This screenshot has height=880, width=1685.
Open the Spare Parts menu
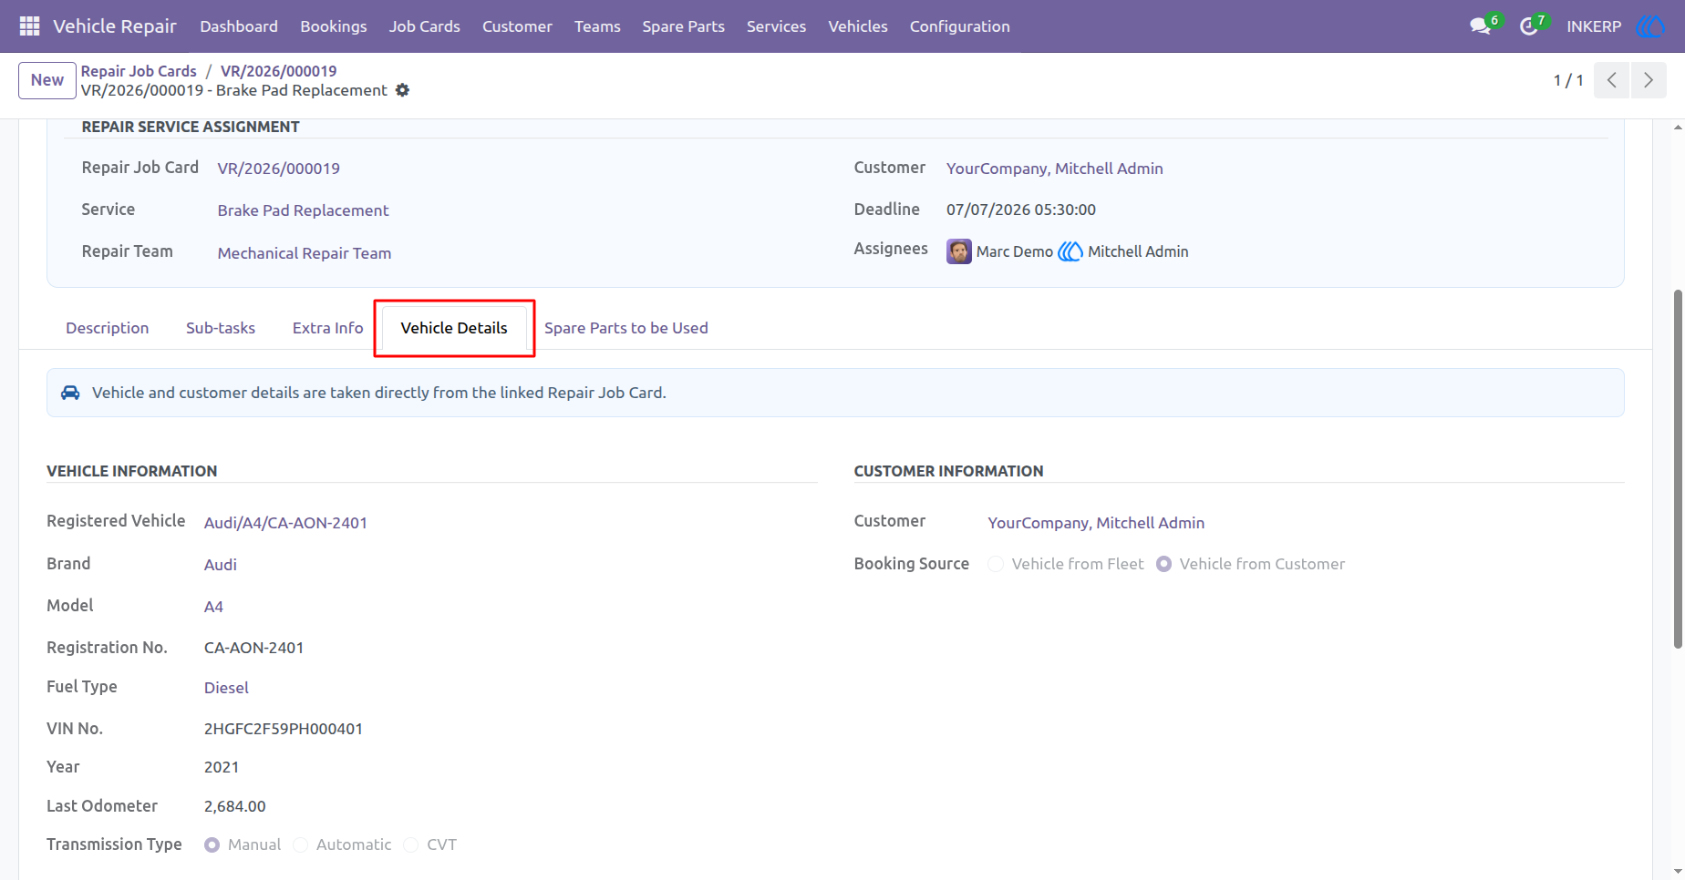[684, 26]
